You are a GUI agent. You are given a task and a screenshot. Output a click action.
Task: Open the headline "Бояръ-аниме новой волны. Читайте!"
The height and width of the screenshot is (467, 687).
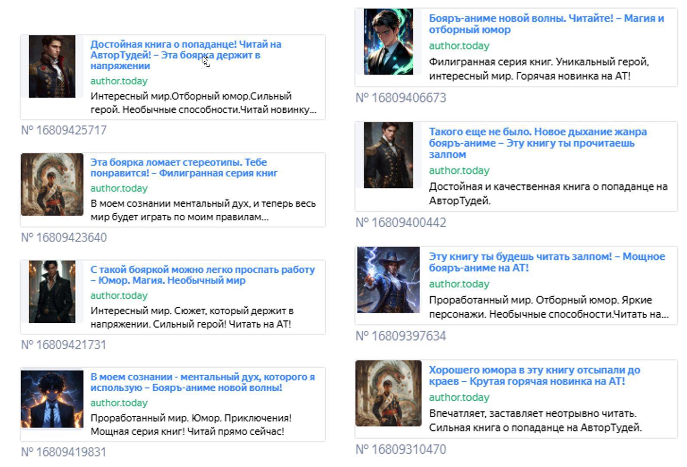(x=546, y=24)
